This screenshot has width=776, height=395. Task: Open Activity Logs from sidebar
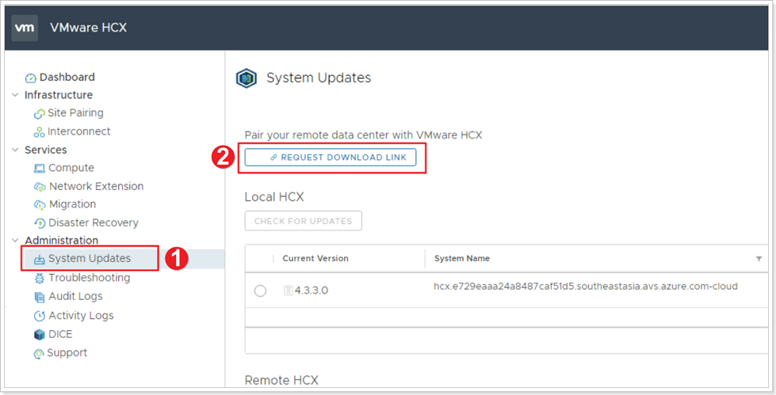click(x=81, y=315)
